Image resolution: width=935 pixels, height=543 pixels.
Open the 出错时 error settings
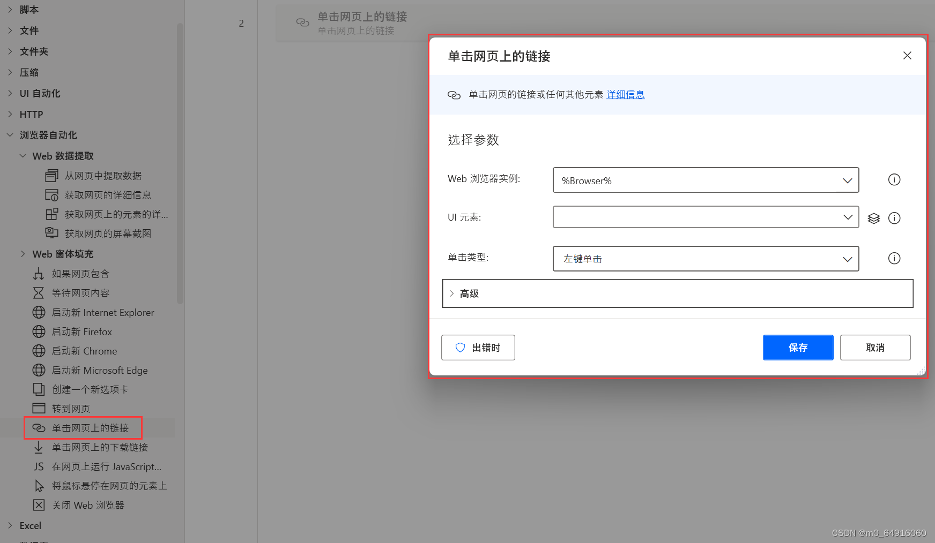[478, 347]
